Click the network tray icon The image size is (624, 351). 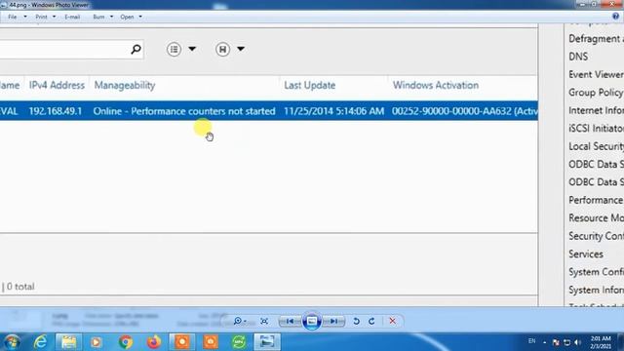click(566, 342)
